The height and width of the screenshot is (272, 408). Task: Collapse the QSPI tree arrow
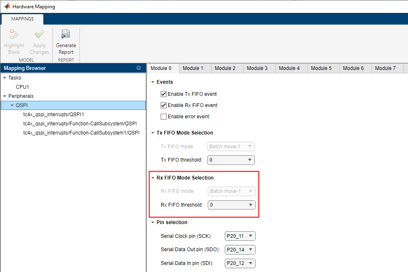click(x=12, y=105)
